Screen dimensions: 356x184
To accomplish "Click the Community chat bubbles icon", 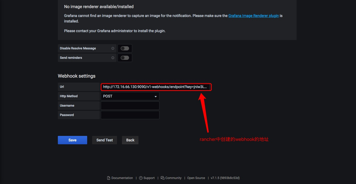I will [x=163, y=178].
